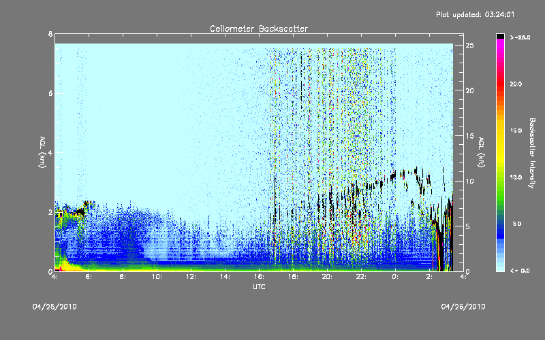Viewport: 545px width, 340px height.
Task: Select the 12: hour tick on the UTC axis
Action: click(191, 277)
